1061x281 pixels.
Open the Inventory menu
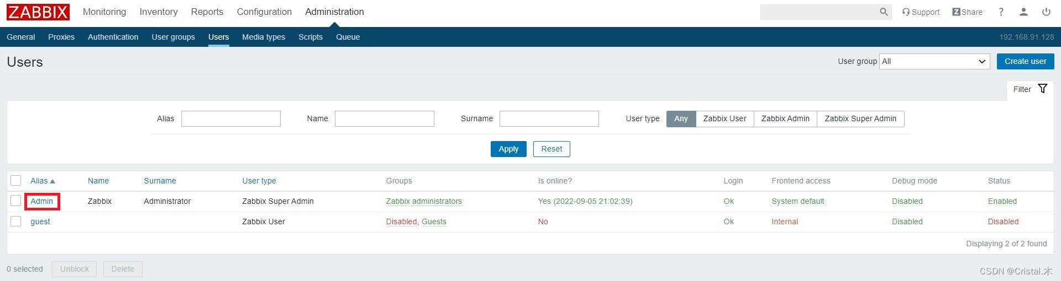pos(159,12)
